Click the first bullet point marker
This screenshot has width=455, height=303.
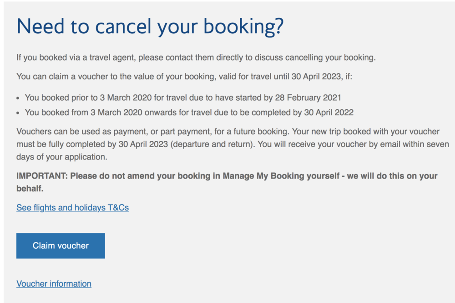click(x=18, y=98)
